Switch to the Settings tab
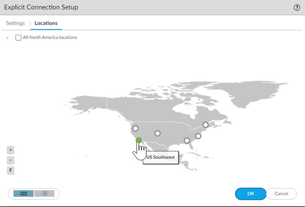305x207 pixels. tap(15, 23)
